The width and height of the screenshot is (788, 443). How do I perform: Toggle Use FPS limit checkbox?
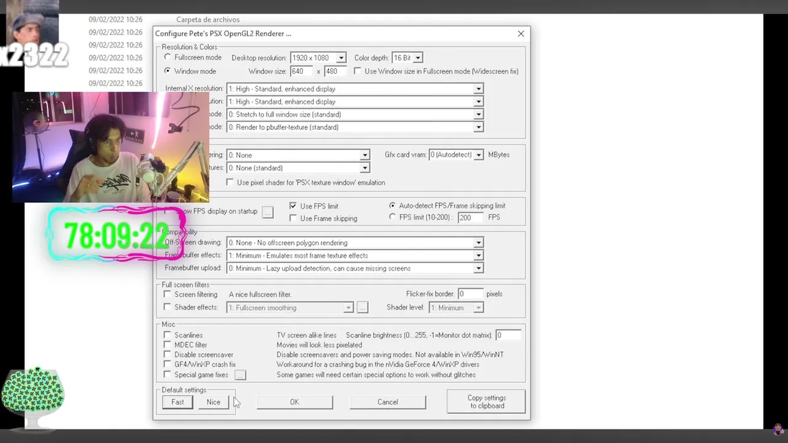tap(293, 206)
